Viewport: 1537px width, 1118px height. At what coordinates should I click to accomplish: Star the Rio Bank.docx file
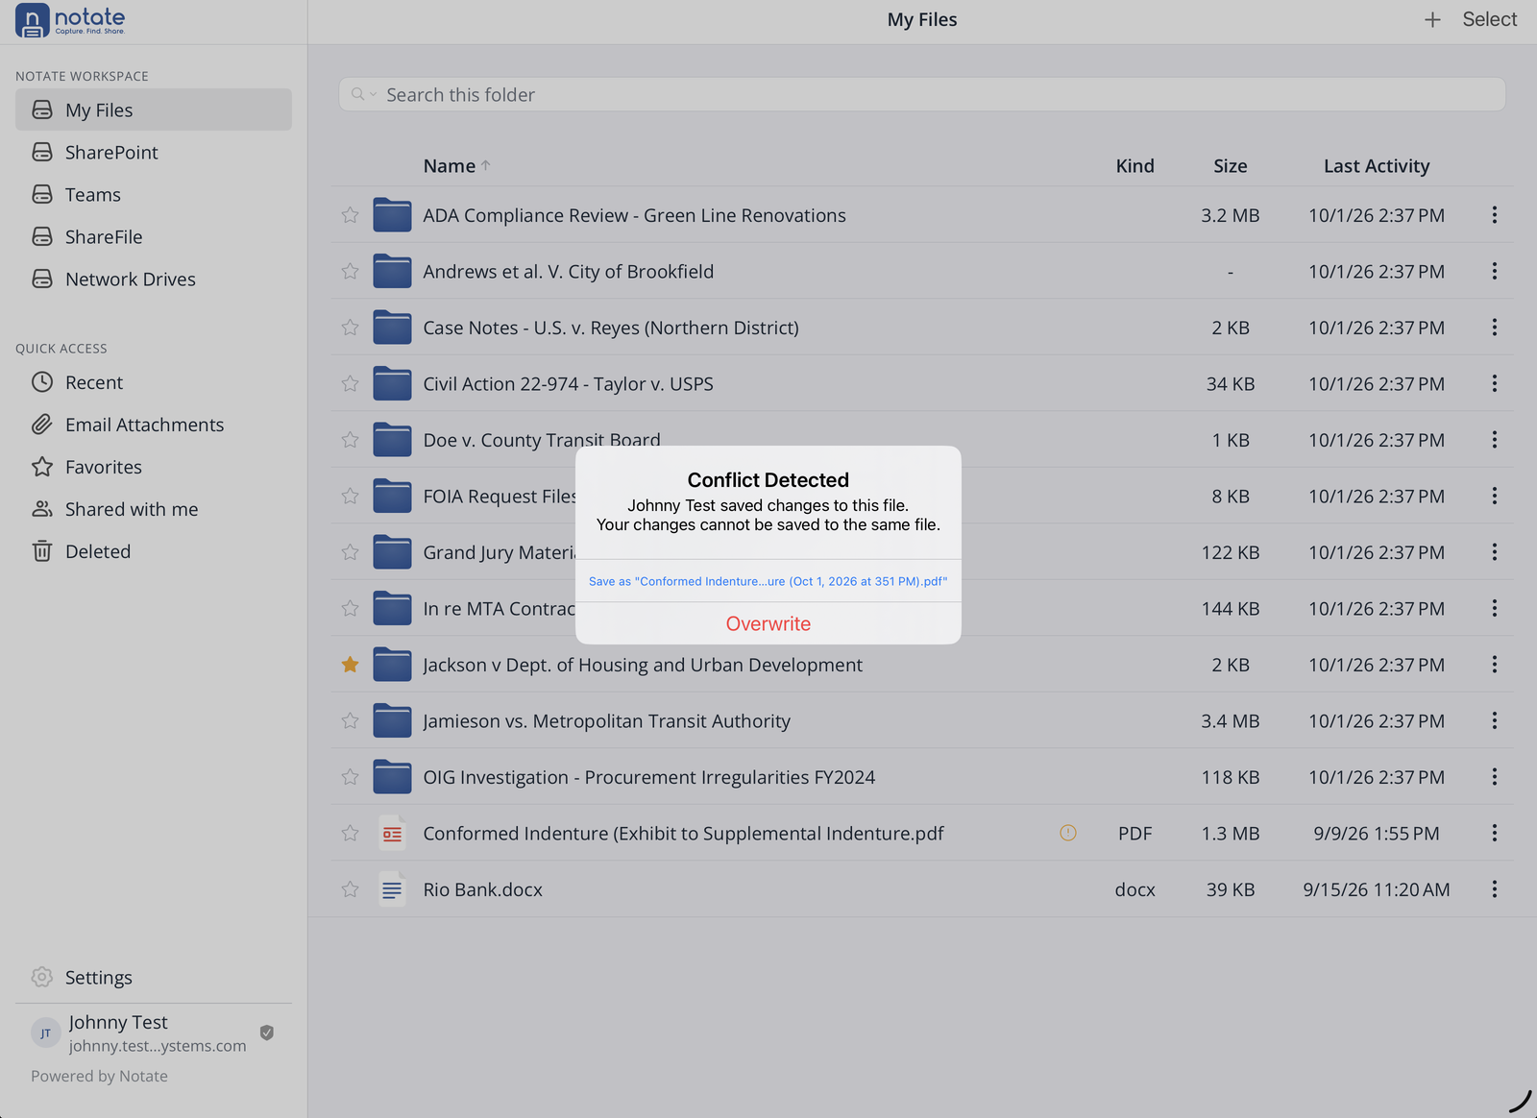pyautogui.click(x=350, y=889)
